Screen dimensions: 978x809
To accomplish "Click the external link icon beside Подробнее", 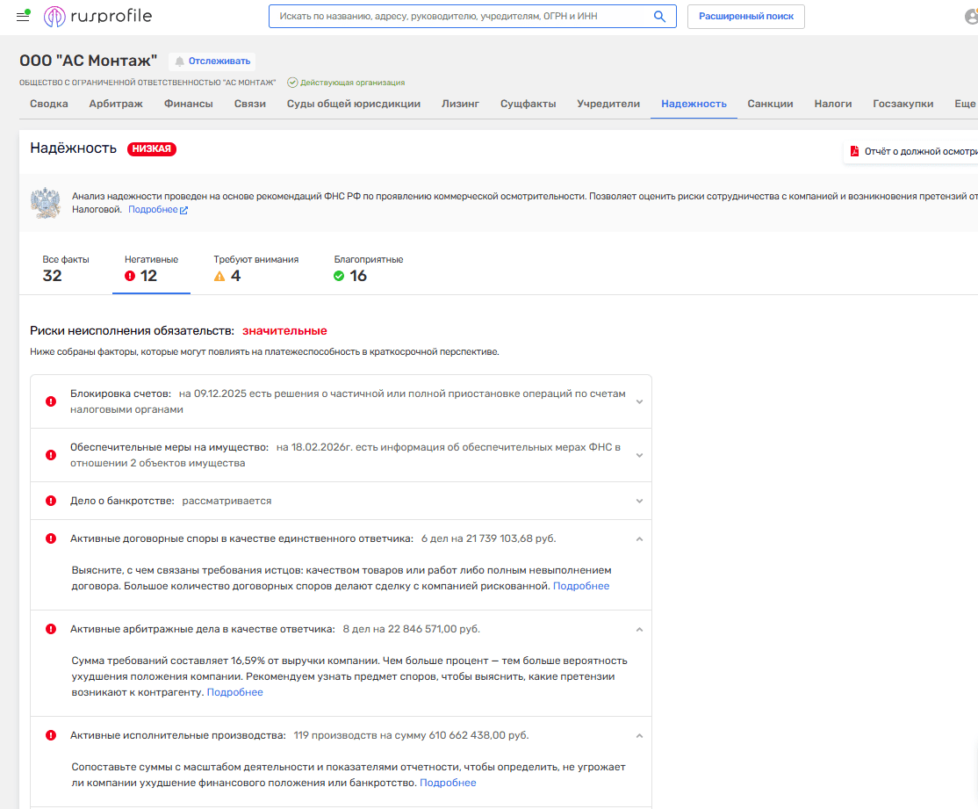I will [183, 210].
